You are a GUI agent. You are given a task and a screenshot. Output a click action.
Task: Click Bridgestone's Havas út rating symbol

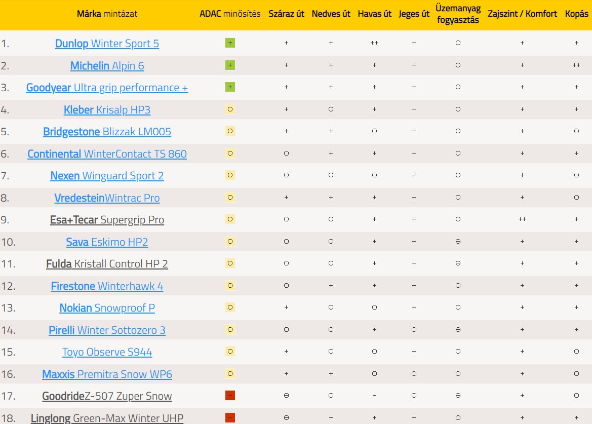tap(375, 131)
